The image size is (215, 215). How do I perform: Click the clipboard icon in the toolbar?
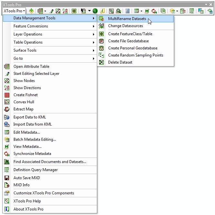click(x=182, y=11)
